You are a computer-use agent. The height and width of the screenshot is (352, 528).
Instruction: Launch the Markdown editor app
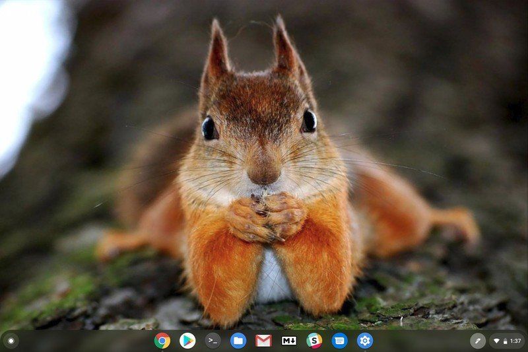pyautogui.click(x=289, y=341)
